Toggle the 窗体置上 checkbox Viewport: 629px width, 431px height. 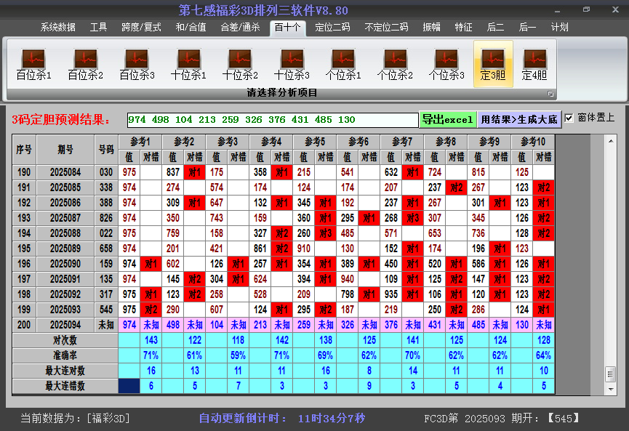point(569,118)
